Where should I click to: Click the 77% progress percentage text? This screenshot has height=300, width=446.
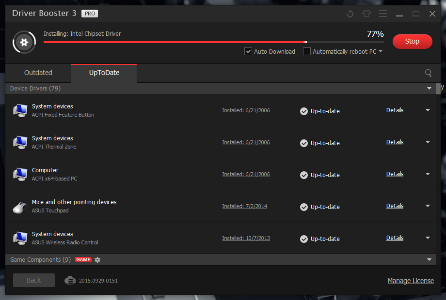pyautogui.click(x=375, y=34)
